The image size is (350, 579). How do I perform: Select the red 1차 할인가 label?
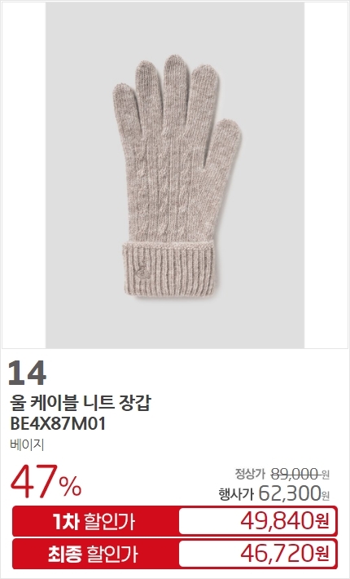(94, 521)
